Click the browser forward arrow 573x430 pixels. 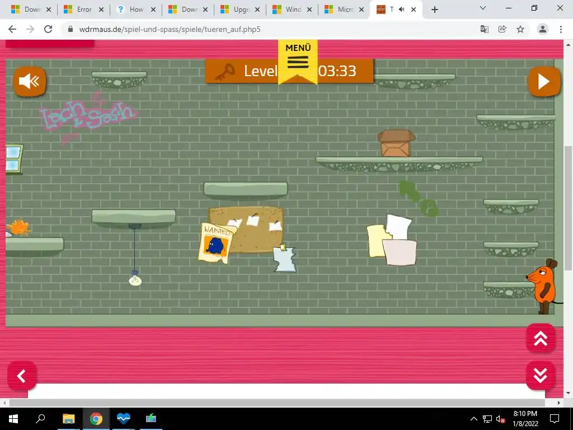(x=30, y=29)
